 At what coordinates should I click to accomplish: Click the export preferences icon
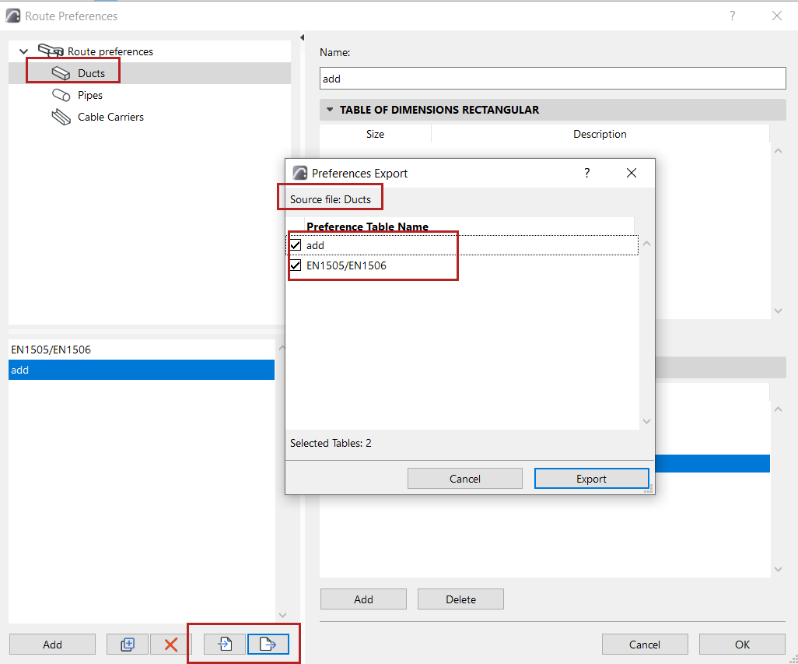[268, 645]
